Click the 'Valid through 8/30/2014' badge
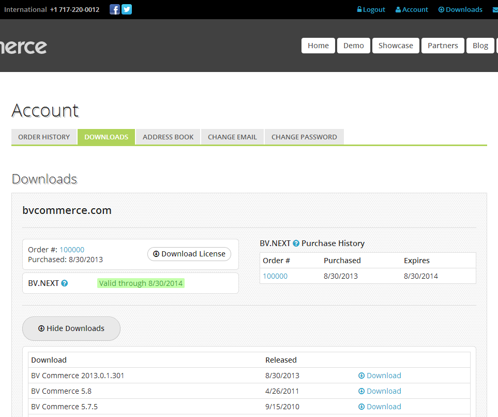 [x=141, y=283]
